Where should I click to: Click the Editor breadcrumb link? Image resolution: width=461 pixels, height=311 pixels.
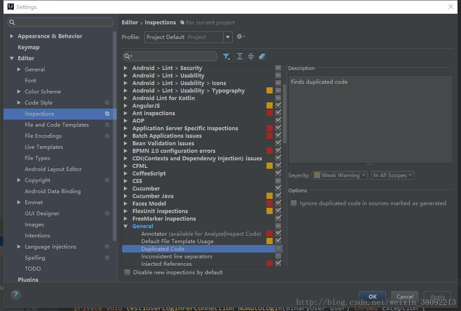130,22
